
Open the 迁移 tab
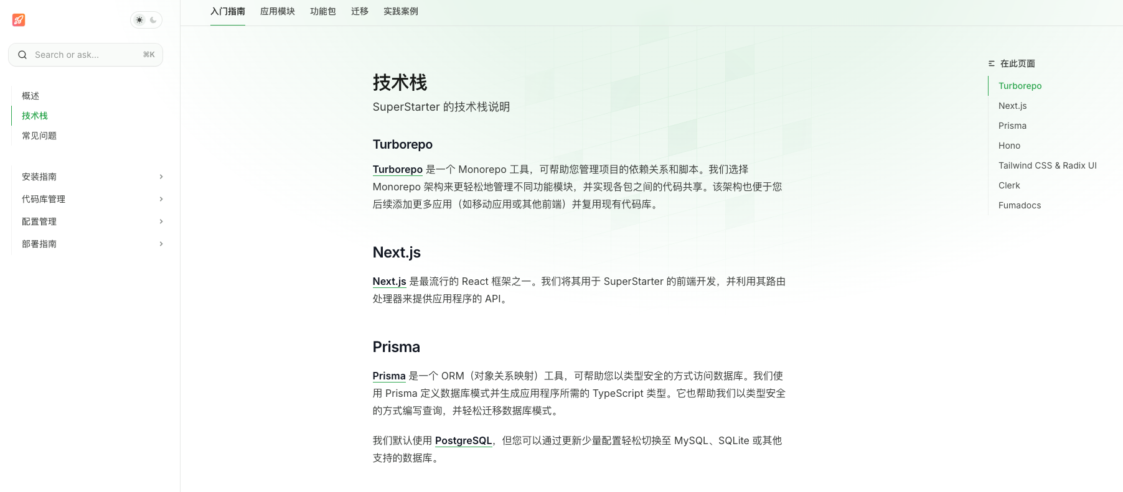(x=360, y=11)
